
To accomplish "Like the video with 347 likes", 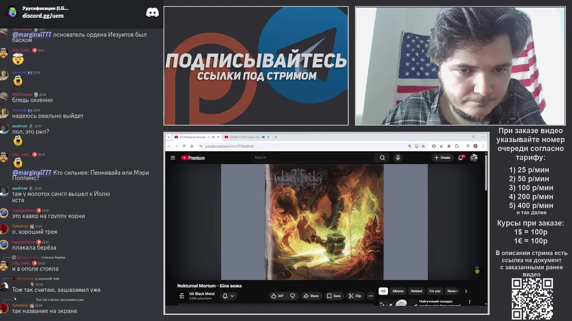I will [x=277, y=296].
